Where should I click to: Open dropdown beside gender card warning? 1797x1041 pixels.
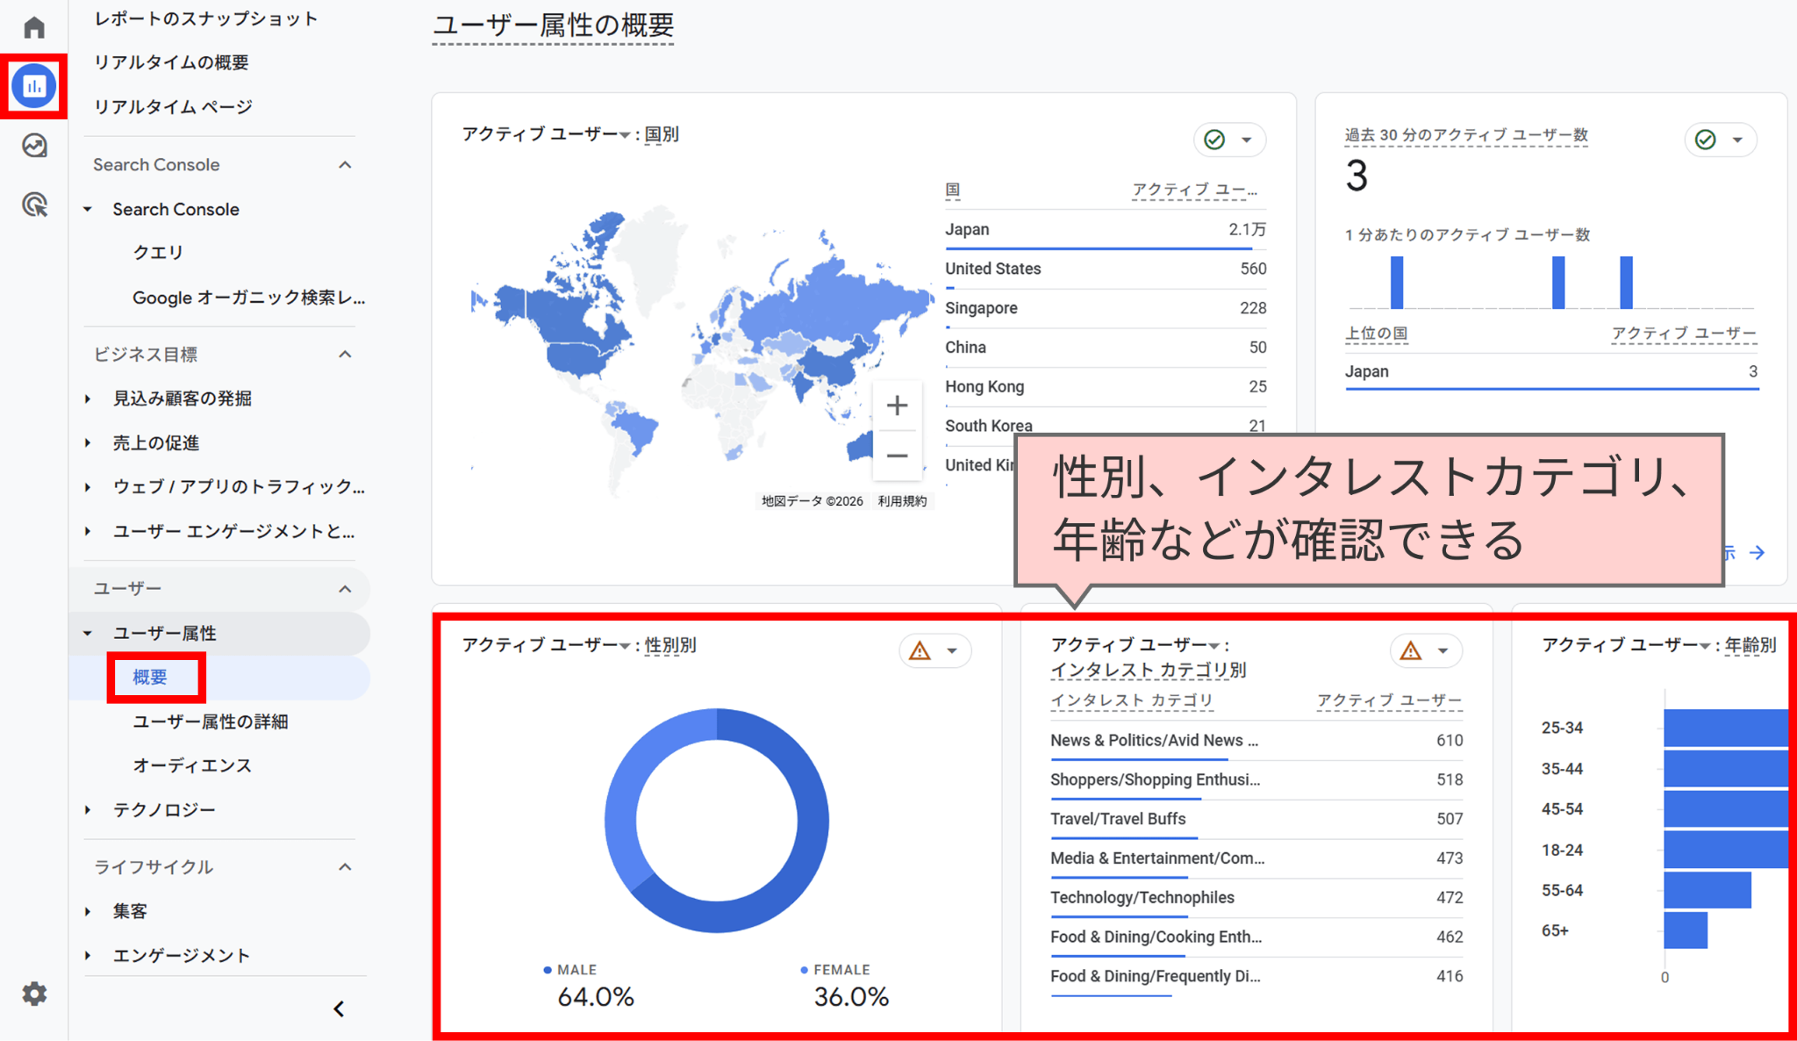tap(952, 650)
